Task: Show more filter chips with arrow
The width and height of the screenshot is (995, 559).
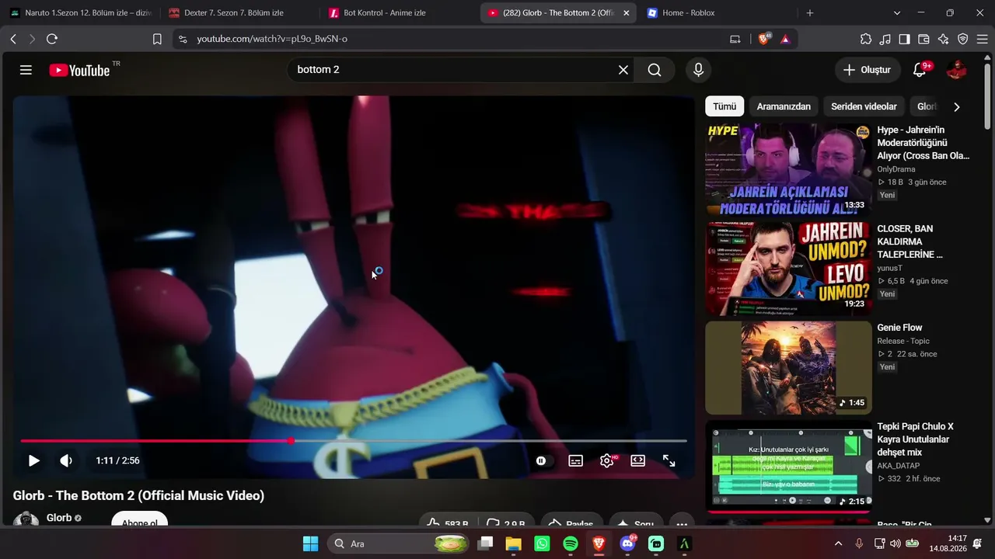Action: tap(956, 106)
